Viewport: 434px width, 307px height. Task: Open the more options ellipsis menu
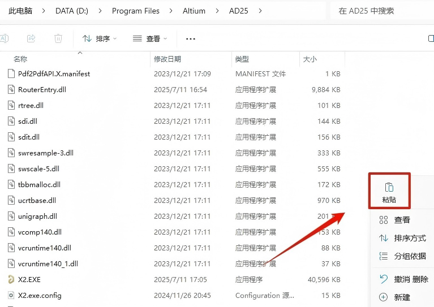(x=191, y=38)
